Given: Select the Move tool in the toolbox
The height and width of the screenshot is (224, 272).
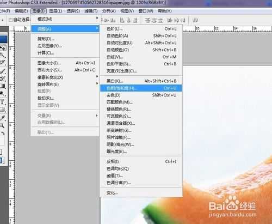Looking at the screenshot, I should click(3, 48).
